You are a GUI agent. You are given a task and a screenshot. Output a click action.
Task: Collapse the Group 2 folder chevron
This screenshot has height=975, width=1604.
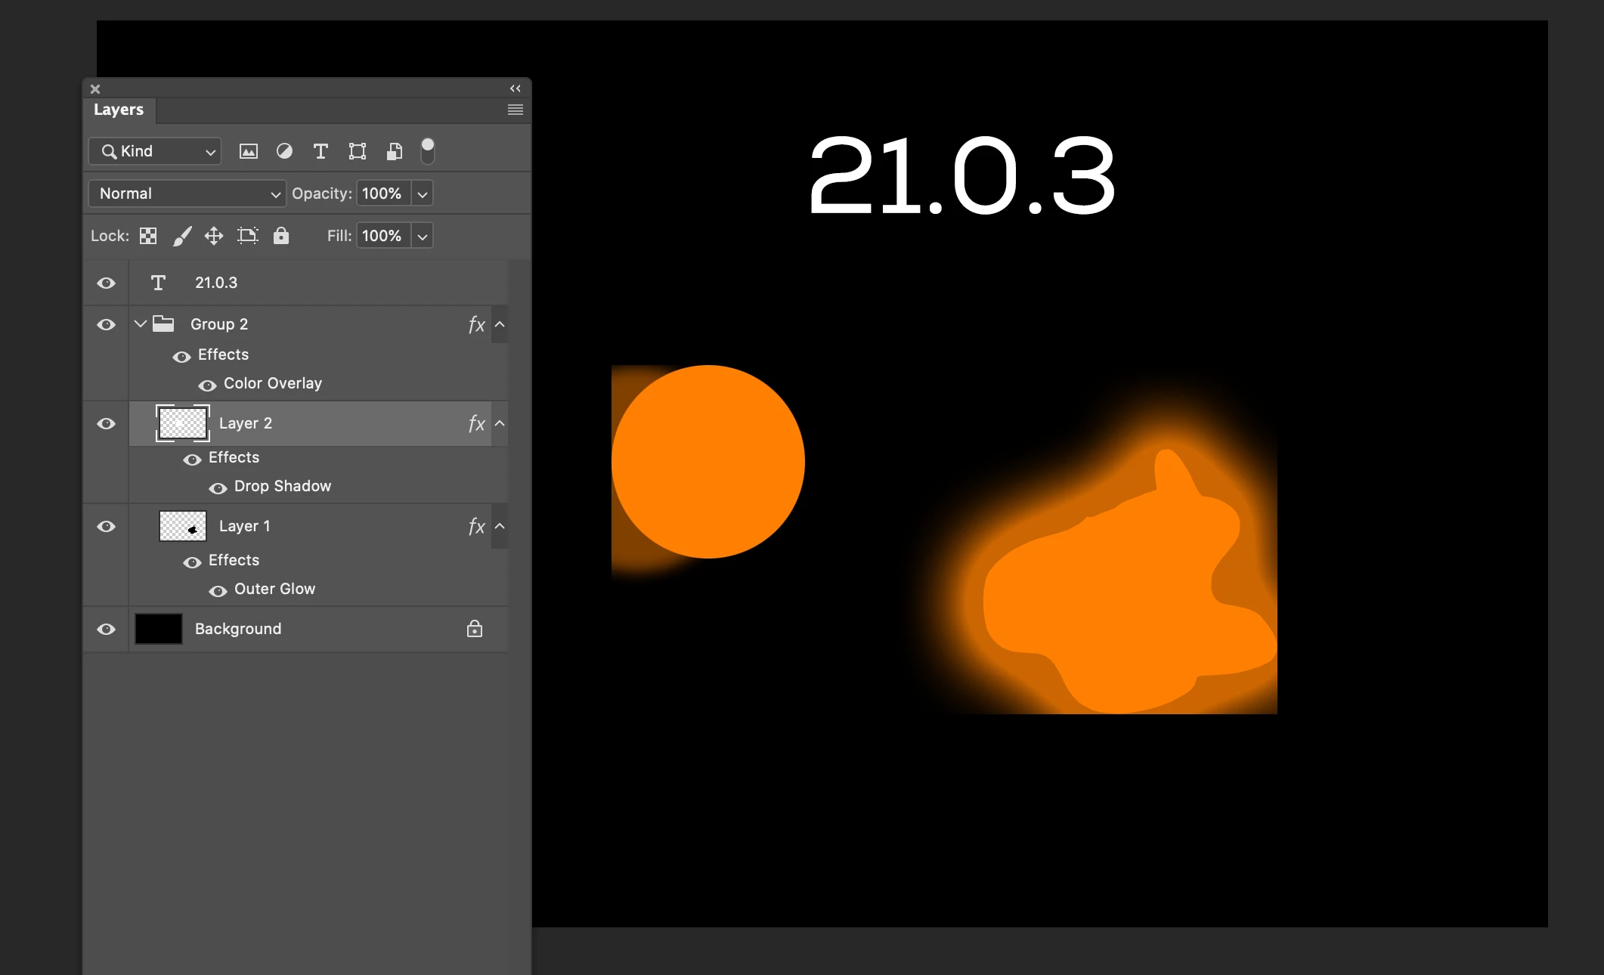pos(141,324)
